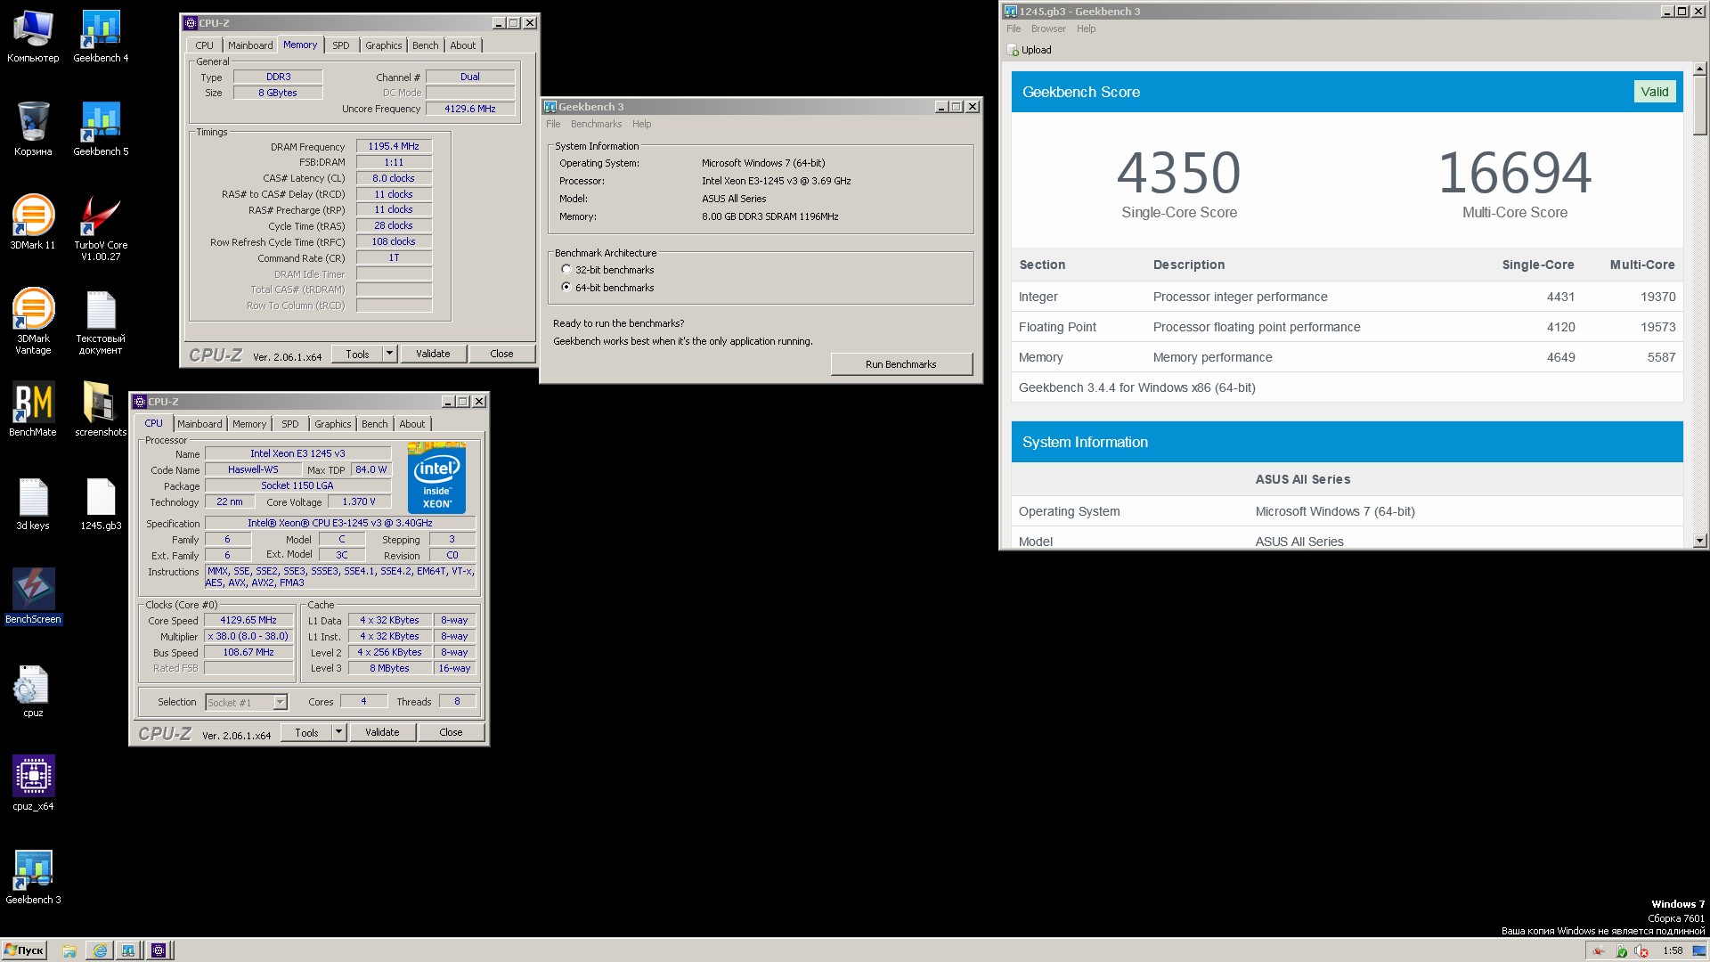
Task: Open File menu in 1245.gb3 window
Action: pyautogui.click(x=1014, y=29)
